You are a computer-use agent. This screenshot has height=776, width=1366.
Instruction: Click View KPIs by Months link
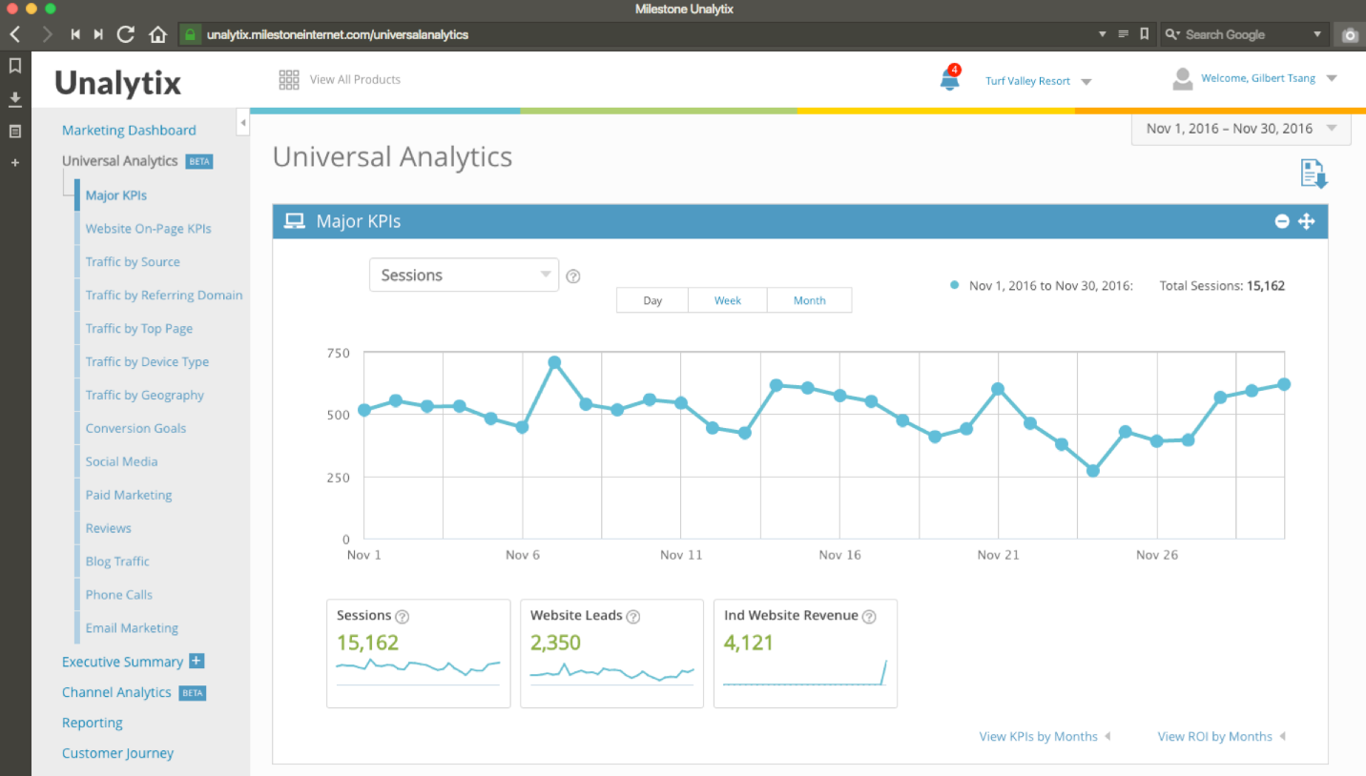(x=1039, y=737)
